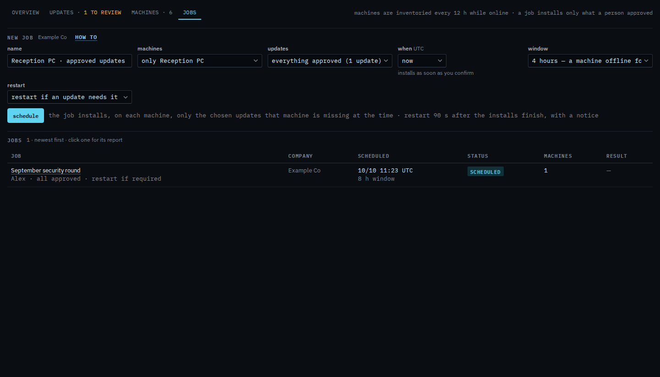This screenshot has width=660, height=377.
Task: Go to the Machines tab
Action: point(152,12)
